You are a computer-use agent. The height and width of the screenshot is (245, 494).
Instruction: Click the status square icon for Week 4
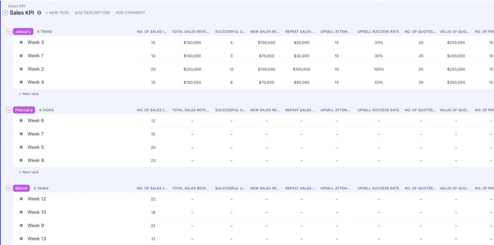(21, 82)
